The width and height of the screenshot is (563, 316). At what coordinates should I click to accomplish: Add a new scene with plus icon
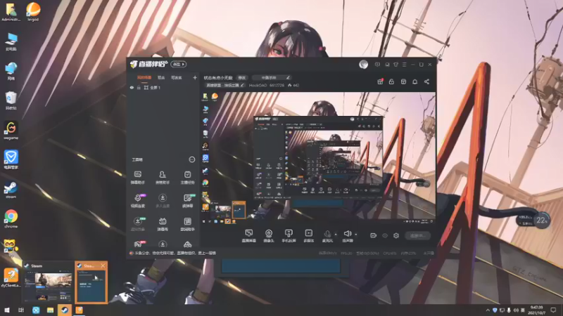195,77
